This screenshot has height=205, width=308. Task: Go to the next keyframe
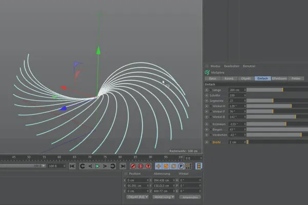pos(112,166)
